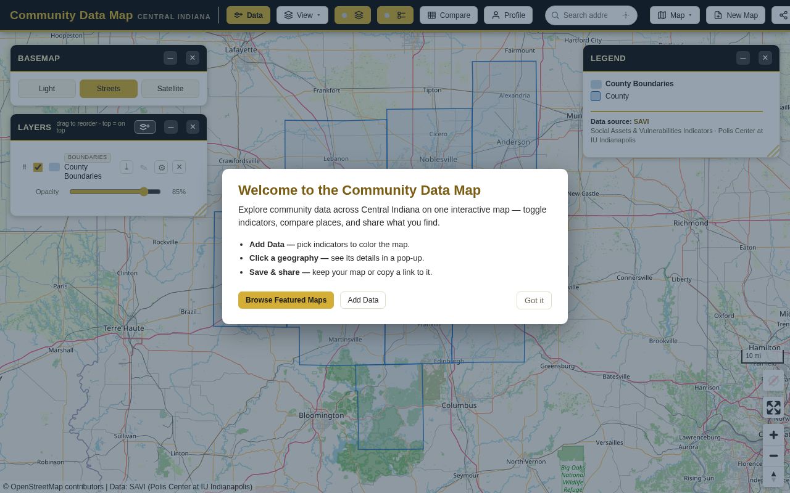The image size is (790, 493).
Task: Click the Legend panel resize grip
Action: coord(773,151)
